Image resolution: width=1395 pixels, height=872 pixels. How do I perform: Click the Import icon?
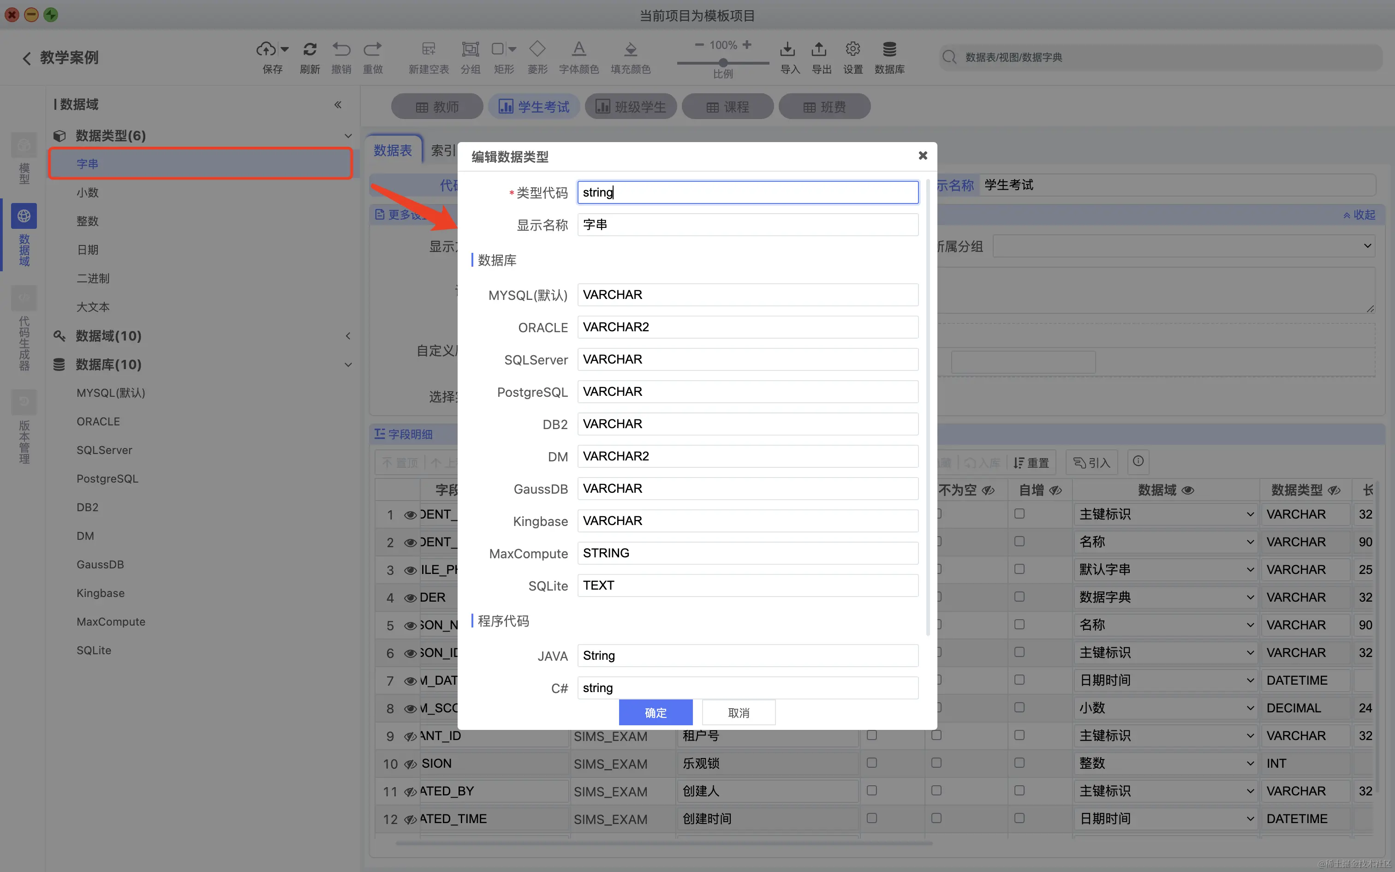click(x=787, y=50)
